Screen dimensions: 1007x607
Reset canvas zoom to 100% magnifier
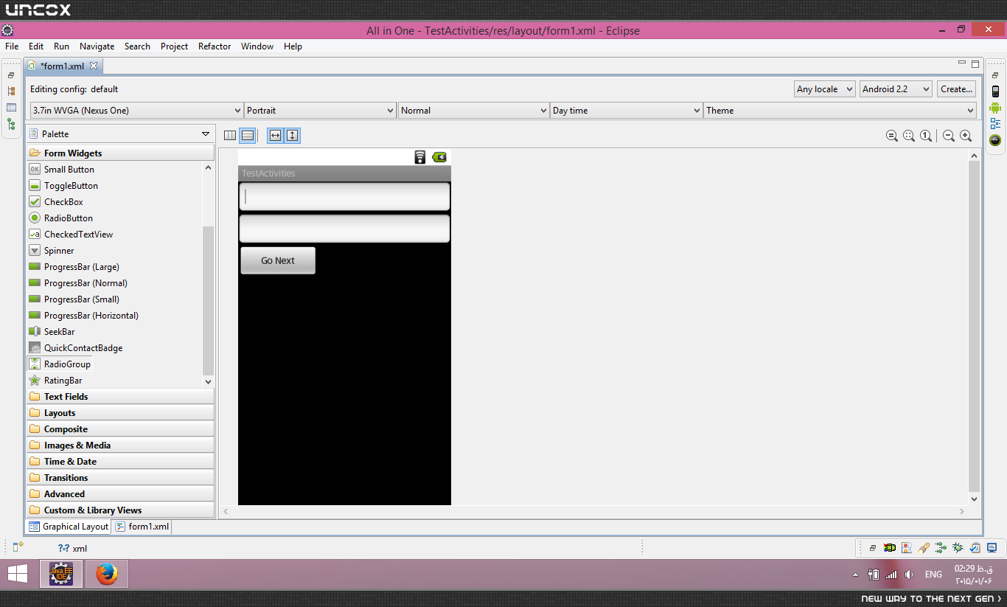926,136
